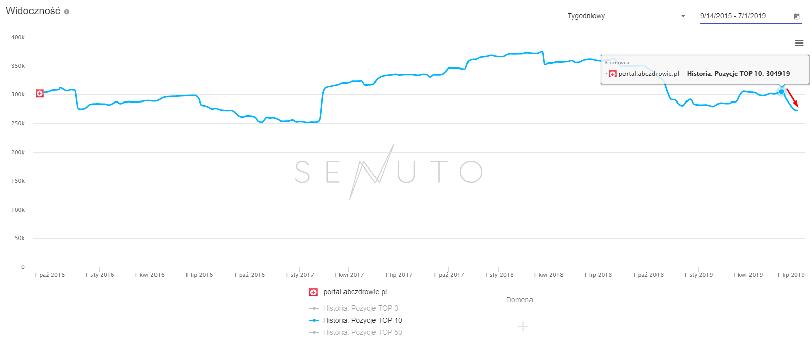This screenshot has width=812, height=340.
Task: Click the 1 sty 2017 axis label
Action: [x=300, y=275]
